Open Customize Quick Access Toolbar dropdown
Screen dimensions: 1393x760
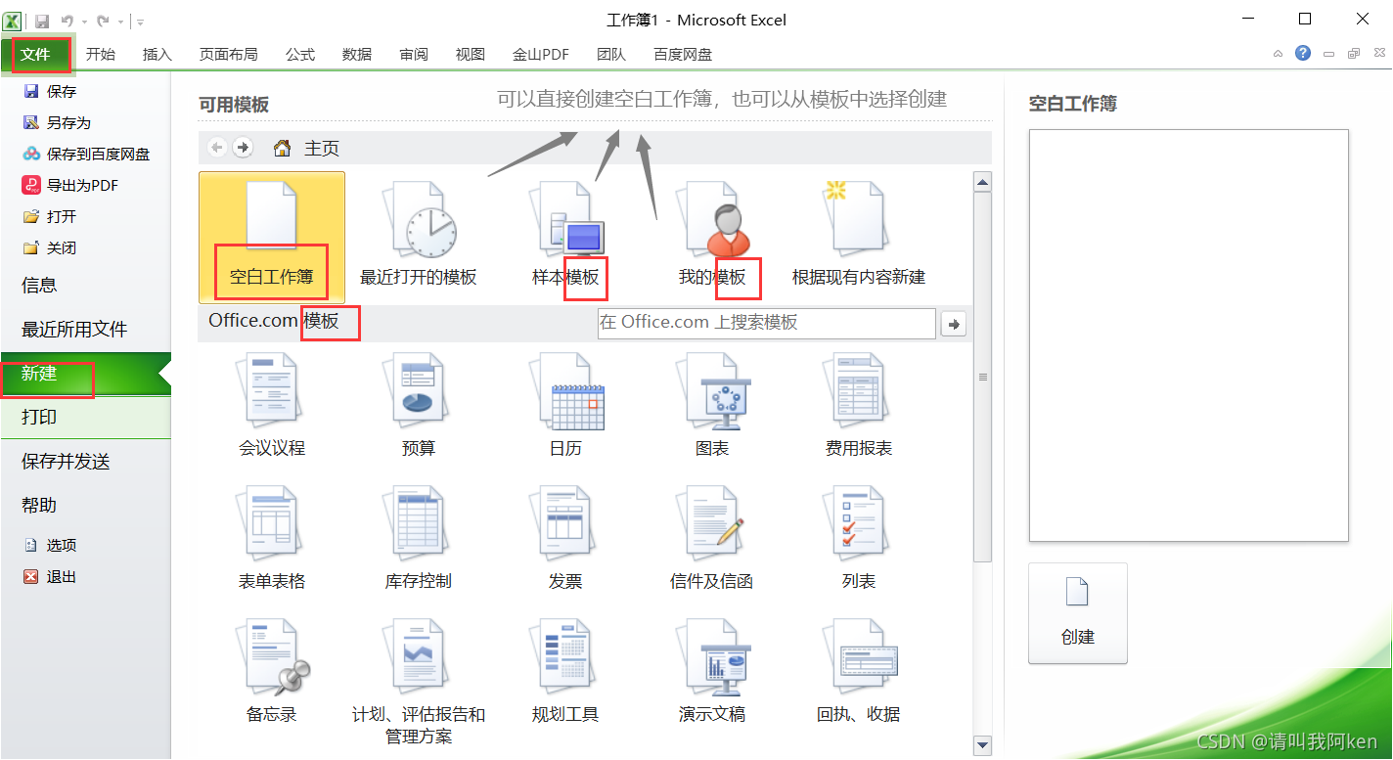[141, 22]
